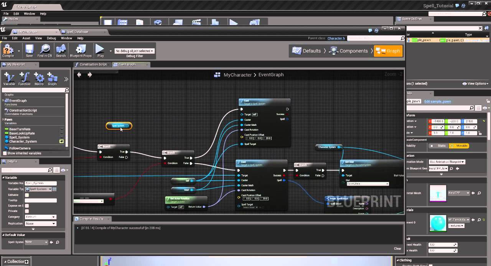Add a new Variable in My Blueprint
The width and height of the screenshot is (491, 266).
point(9,79)
